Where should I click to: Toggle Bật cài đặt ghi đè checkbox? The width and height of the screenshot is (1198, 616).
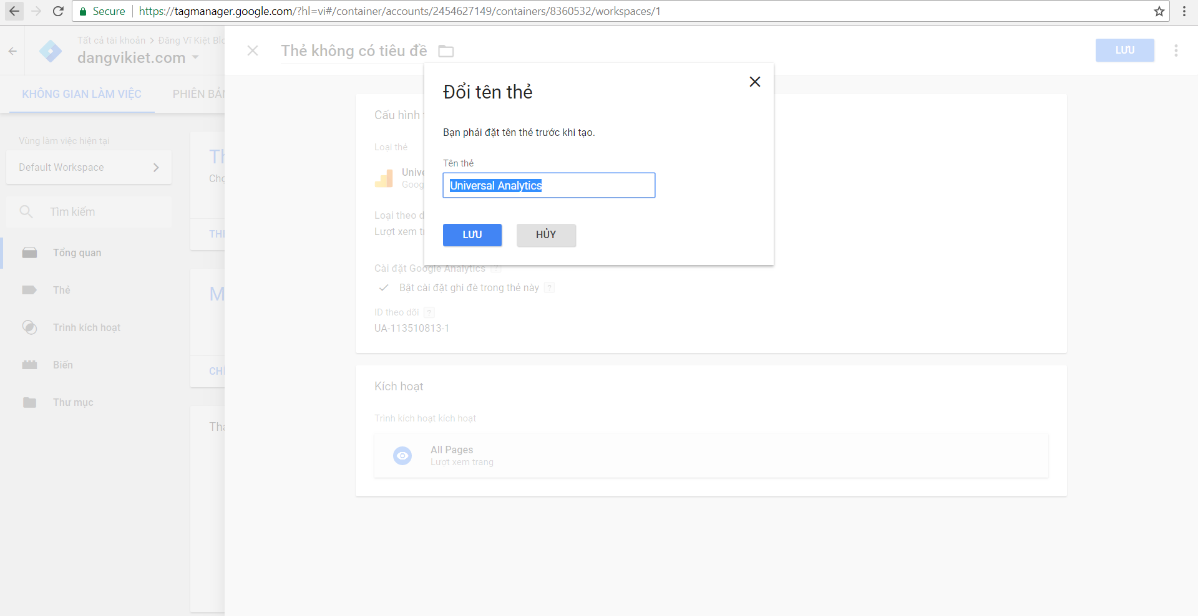coord(384,287)
